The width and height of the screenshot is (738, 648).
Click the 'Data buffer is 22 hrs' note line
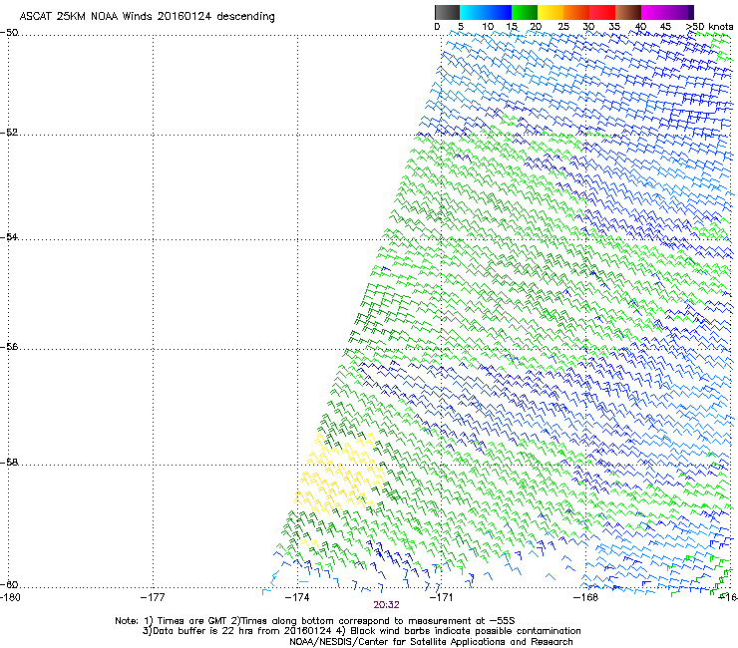[361, 631]
